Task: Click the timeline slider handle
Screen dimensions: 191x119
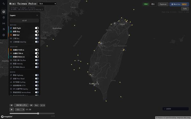Action: click(38, 113)
